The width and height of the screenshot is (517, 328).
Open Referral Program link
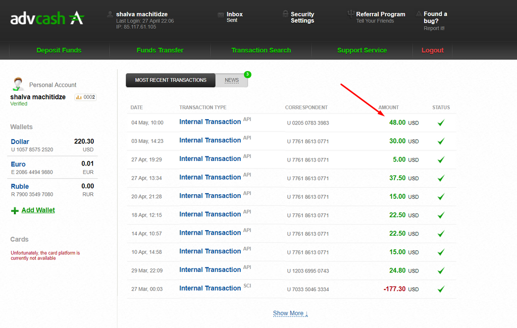[381, 14]
